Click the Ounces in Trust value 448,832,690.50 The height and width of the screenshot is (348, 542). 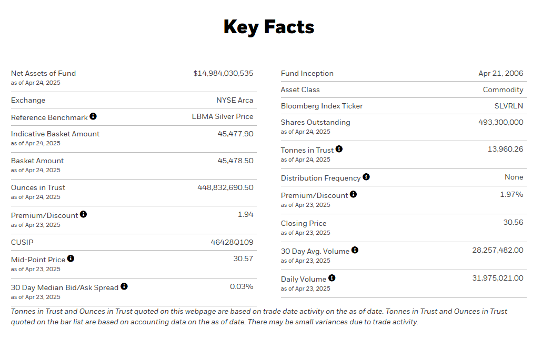click(225, 188)
